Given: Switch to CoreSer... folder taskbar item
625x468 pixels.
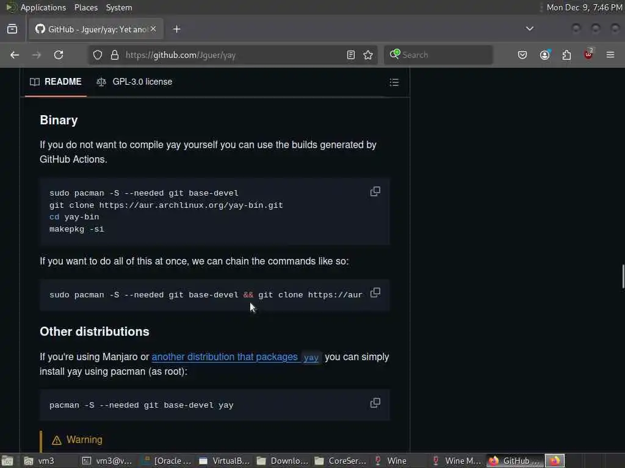Looking at the screenshot, I should click(x=341, y=461).
